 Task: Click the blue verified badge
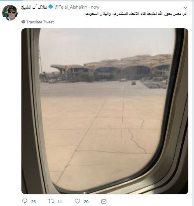pos(51,7)
